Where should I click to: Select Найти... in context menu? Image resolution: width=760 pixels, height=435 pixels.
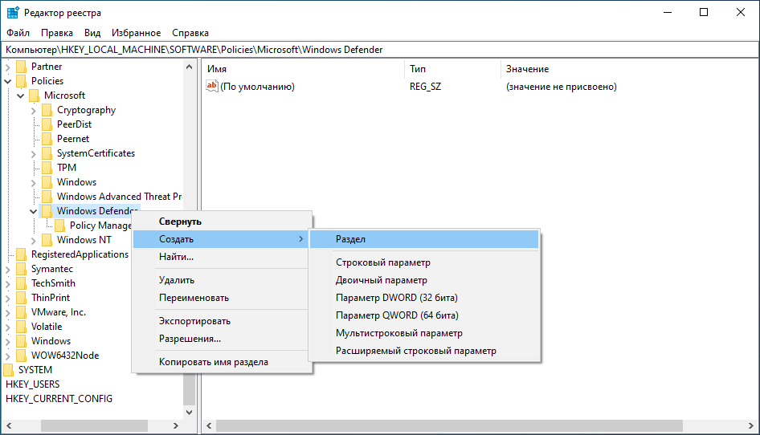[222, 257]
